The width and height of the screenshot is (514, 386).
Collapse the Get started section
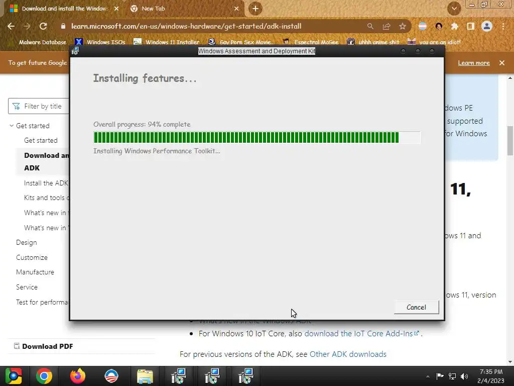pyautogui.click(x=12, y=126)
